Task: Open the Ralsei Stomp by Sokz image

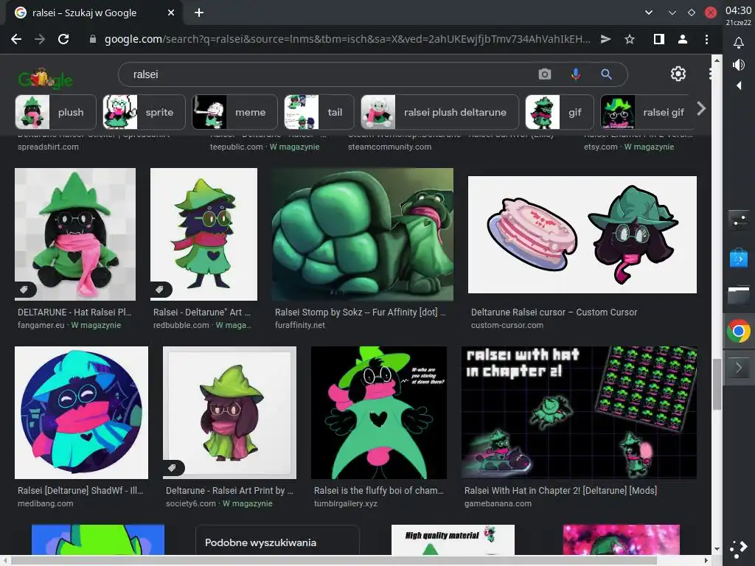Action: (x=363, y=234)
